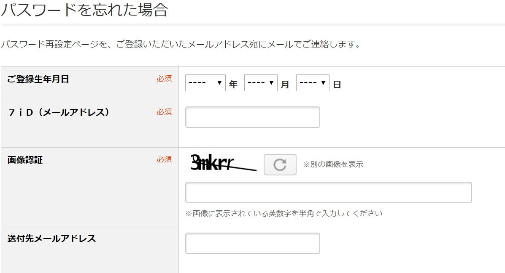Click the distorted captcha image
The height and width of the screenshot is (273, 505).
coord(223,163)
